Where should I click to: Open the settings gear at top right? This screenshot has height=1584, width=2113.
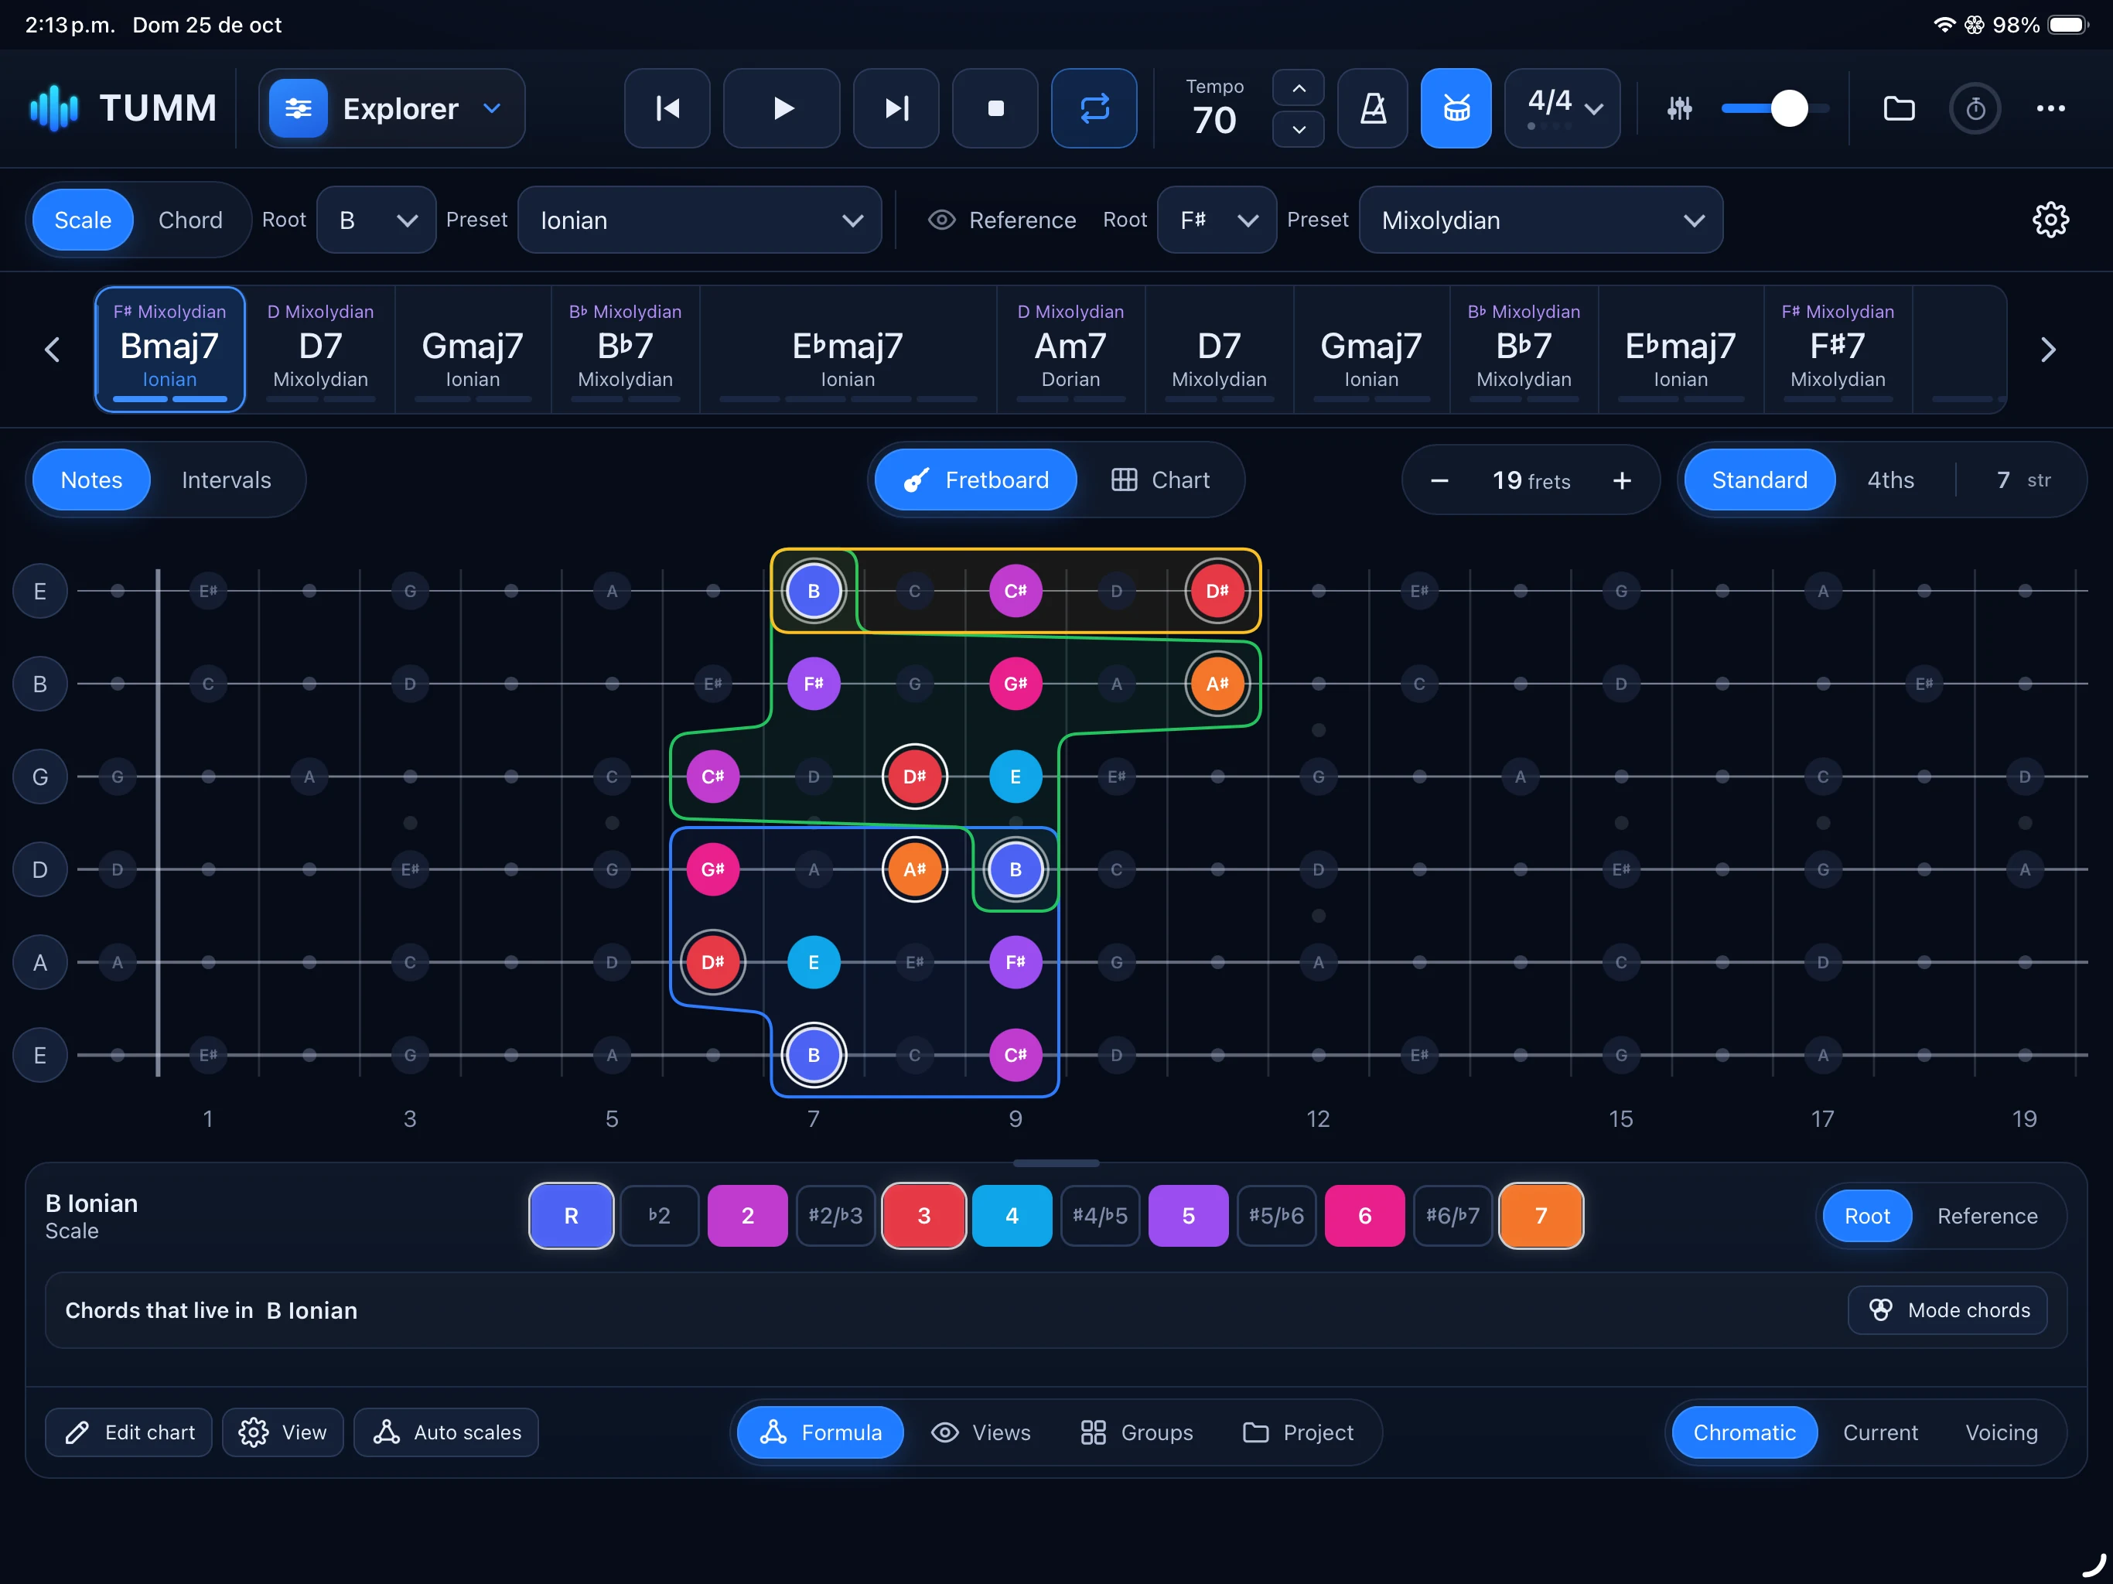2050,220
